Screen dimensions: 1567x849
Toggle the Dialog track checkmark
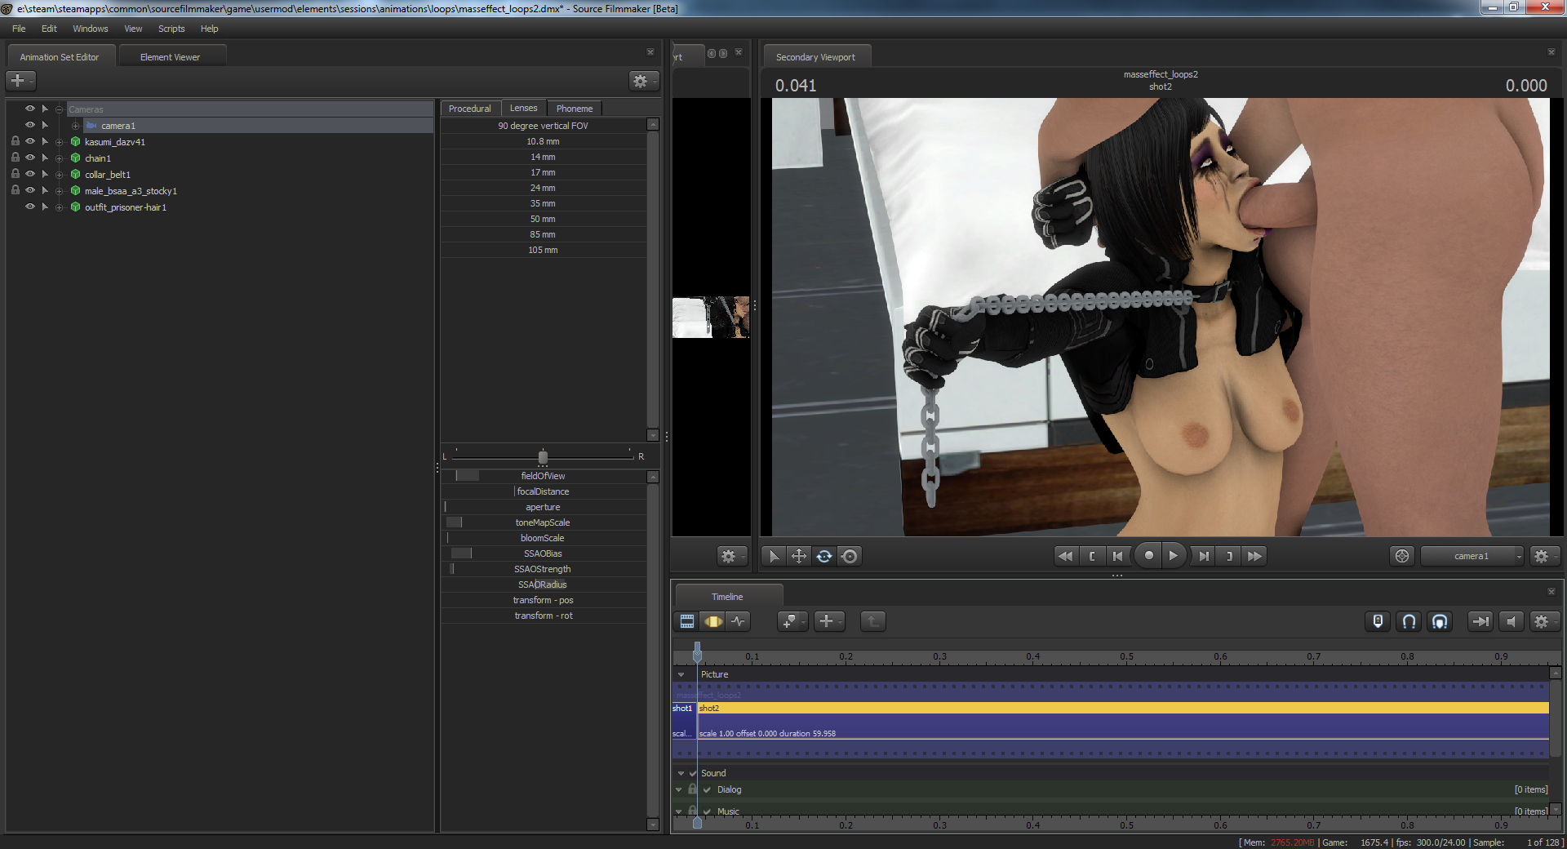point(708,789)
